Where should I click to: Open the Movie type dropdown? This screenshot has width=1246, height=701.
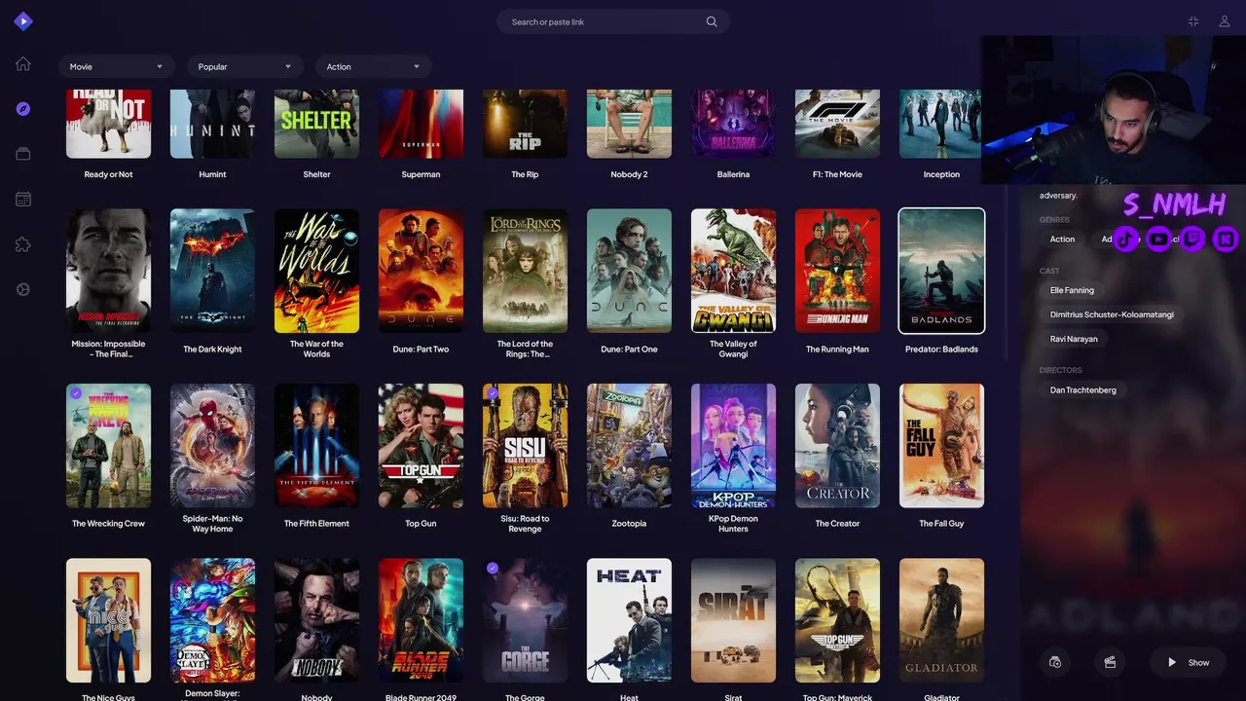pyautogui.click(x=117, y=66)
